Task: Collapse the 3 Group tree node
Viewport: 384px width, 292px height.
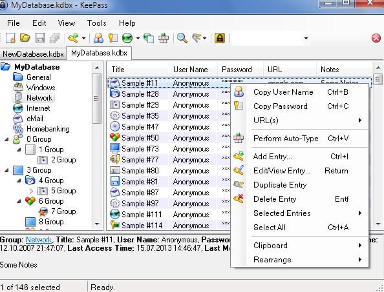Action: (6, 170)
